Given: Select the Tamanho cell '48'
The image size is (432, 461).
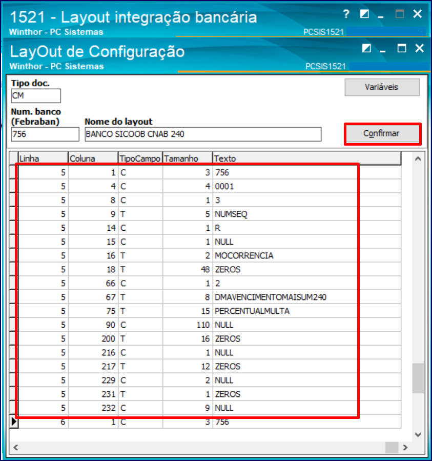Looking at the screenshot, I should [x=188, y=269].
